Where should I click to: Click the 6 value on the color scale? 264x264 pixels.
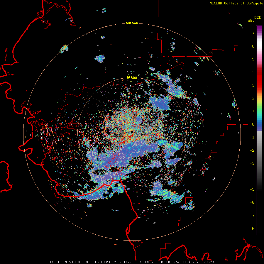click(253, 46)
